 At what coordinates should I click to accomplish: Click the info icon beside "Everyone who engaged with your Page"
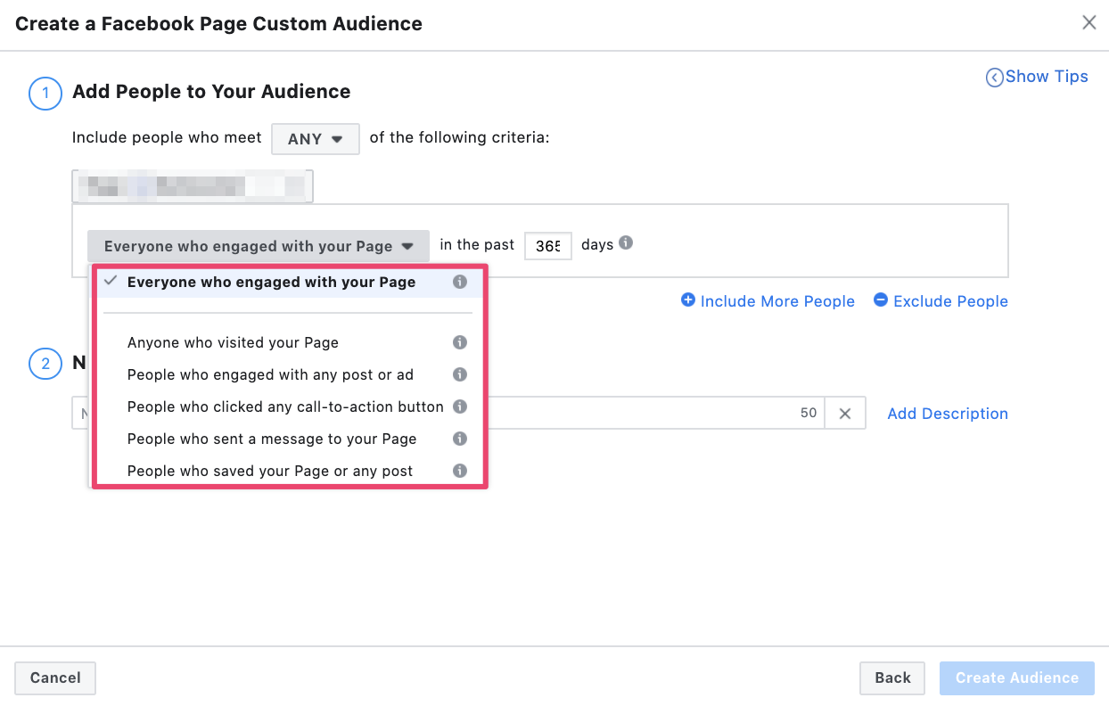coord(460,281)
